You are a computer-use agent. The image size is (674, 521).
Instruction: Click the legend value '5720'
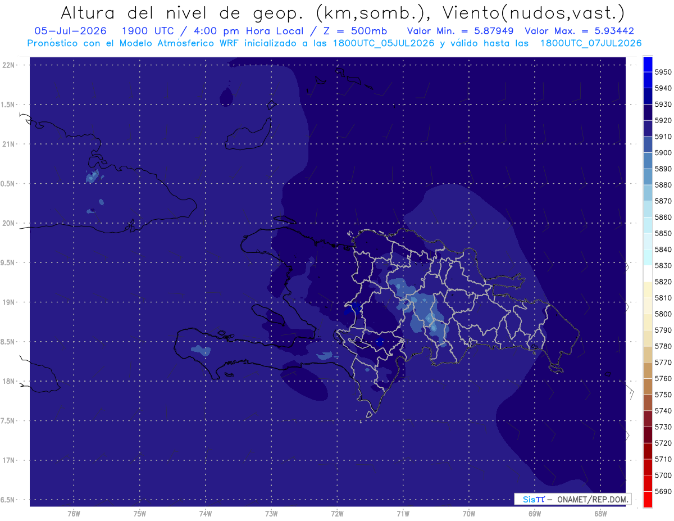point(663,443)
